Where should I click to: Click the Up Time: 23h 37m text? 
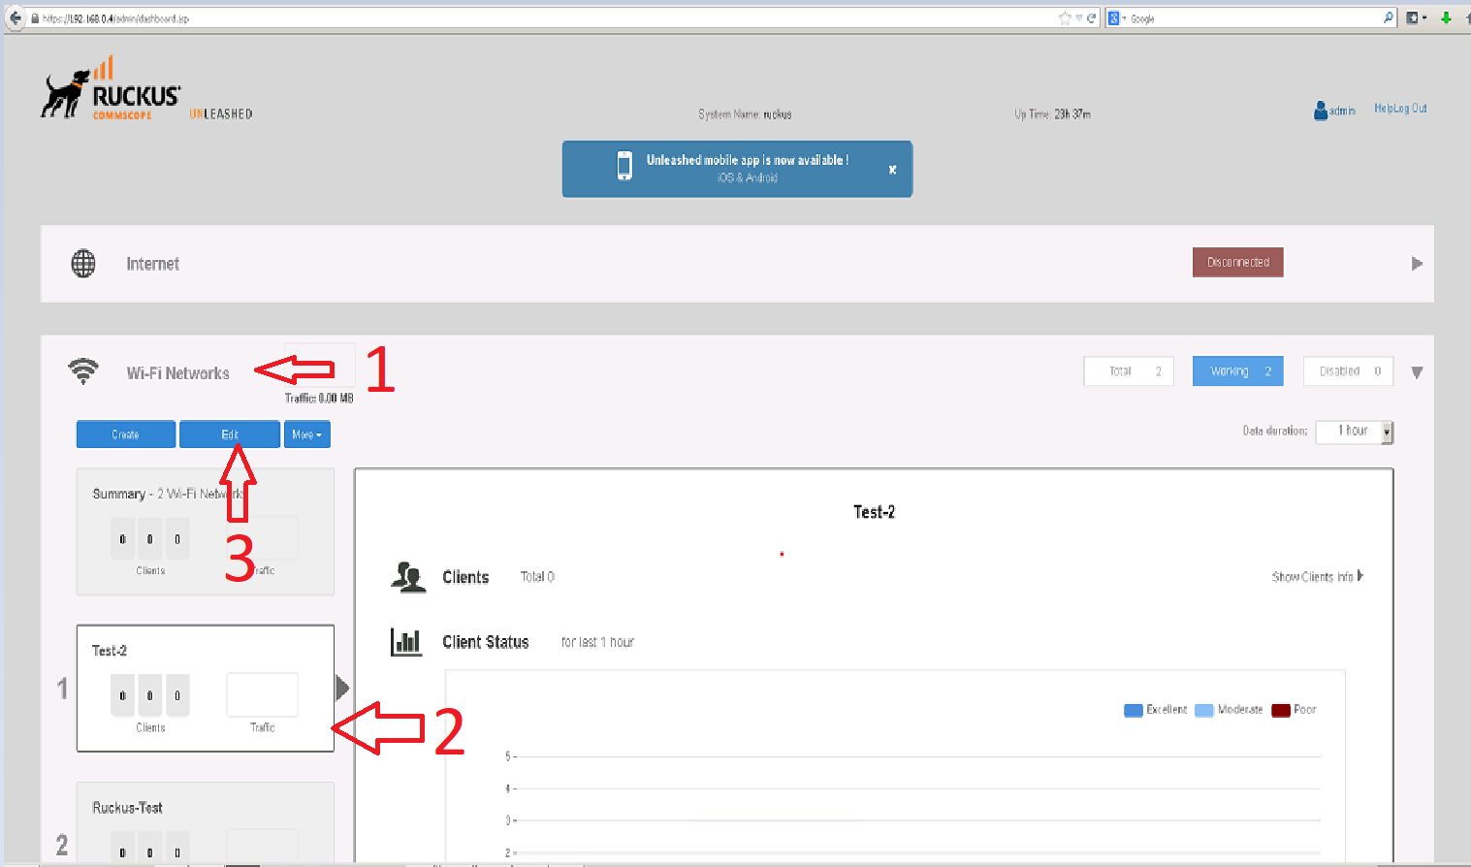click(x=1052, y=114)
